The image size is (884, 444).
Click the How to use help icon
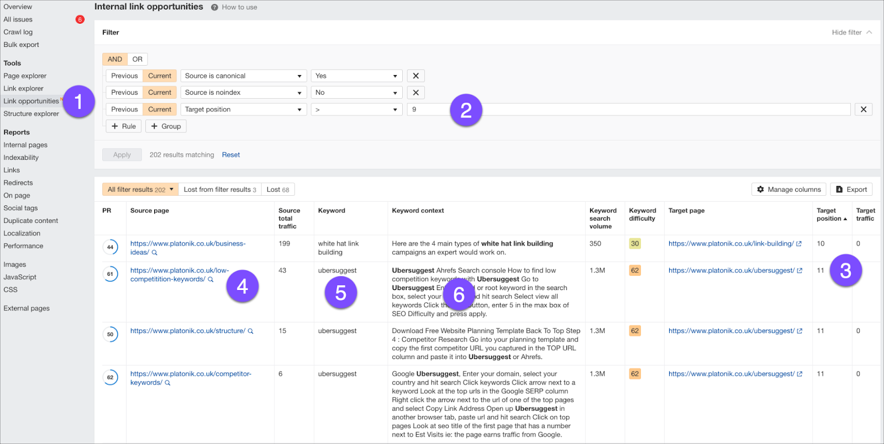pyautogui.click(x=214, y=7)
